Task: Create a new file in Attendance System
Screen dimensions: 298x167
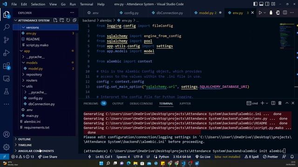Action: [x=55, y=20]
